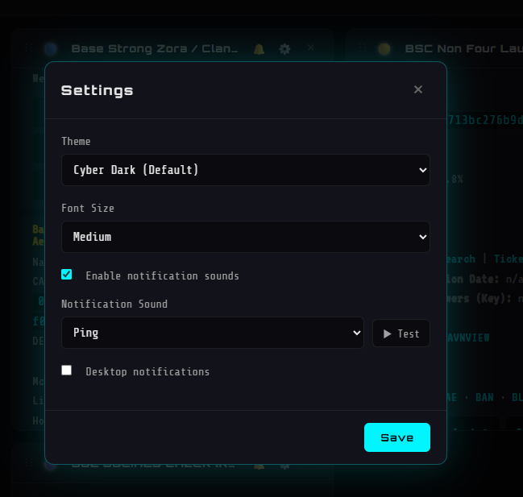Enable the Desktop notifications checkbox
The height and width of the screenshot is (497, 523).
click(67, 371)
